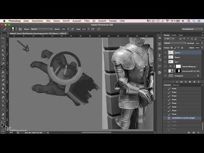Viewport: 204px width, 153px height.
Task: Select the Clone Stamp tool
Action: [x=3, y=72]
